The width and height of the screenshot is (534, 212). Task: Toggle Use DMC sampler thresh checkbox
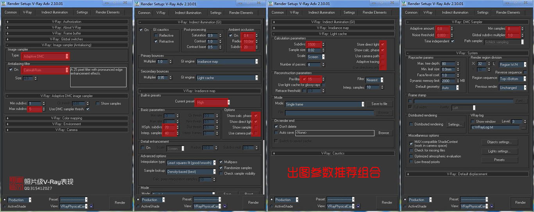tap(88, 109)
